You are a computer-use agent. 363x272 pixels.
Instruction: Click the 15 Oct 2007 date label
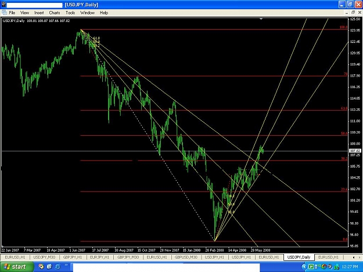146,250
